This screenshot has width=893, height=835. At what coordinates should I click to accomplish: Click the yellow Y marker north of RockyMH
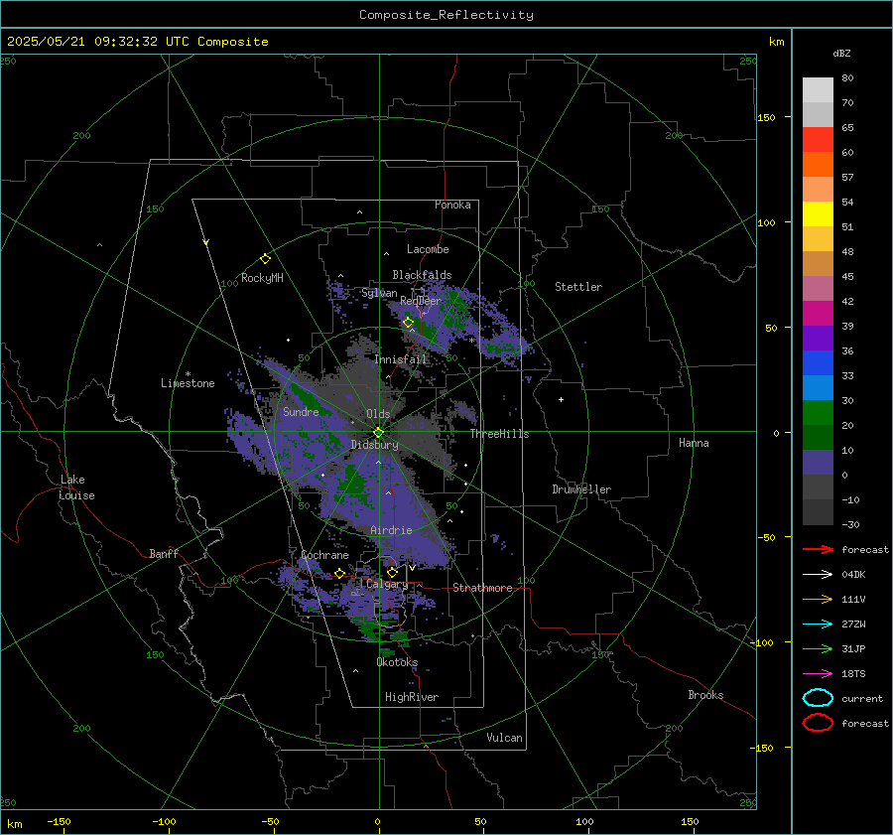[206, 243]
